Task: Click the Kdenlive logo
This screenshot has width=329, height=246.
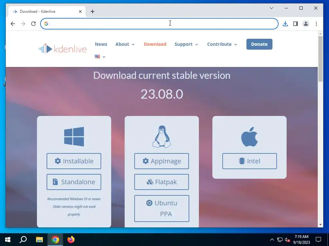Action: (62, 49)
